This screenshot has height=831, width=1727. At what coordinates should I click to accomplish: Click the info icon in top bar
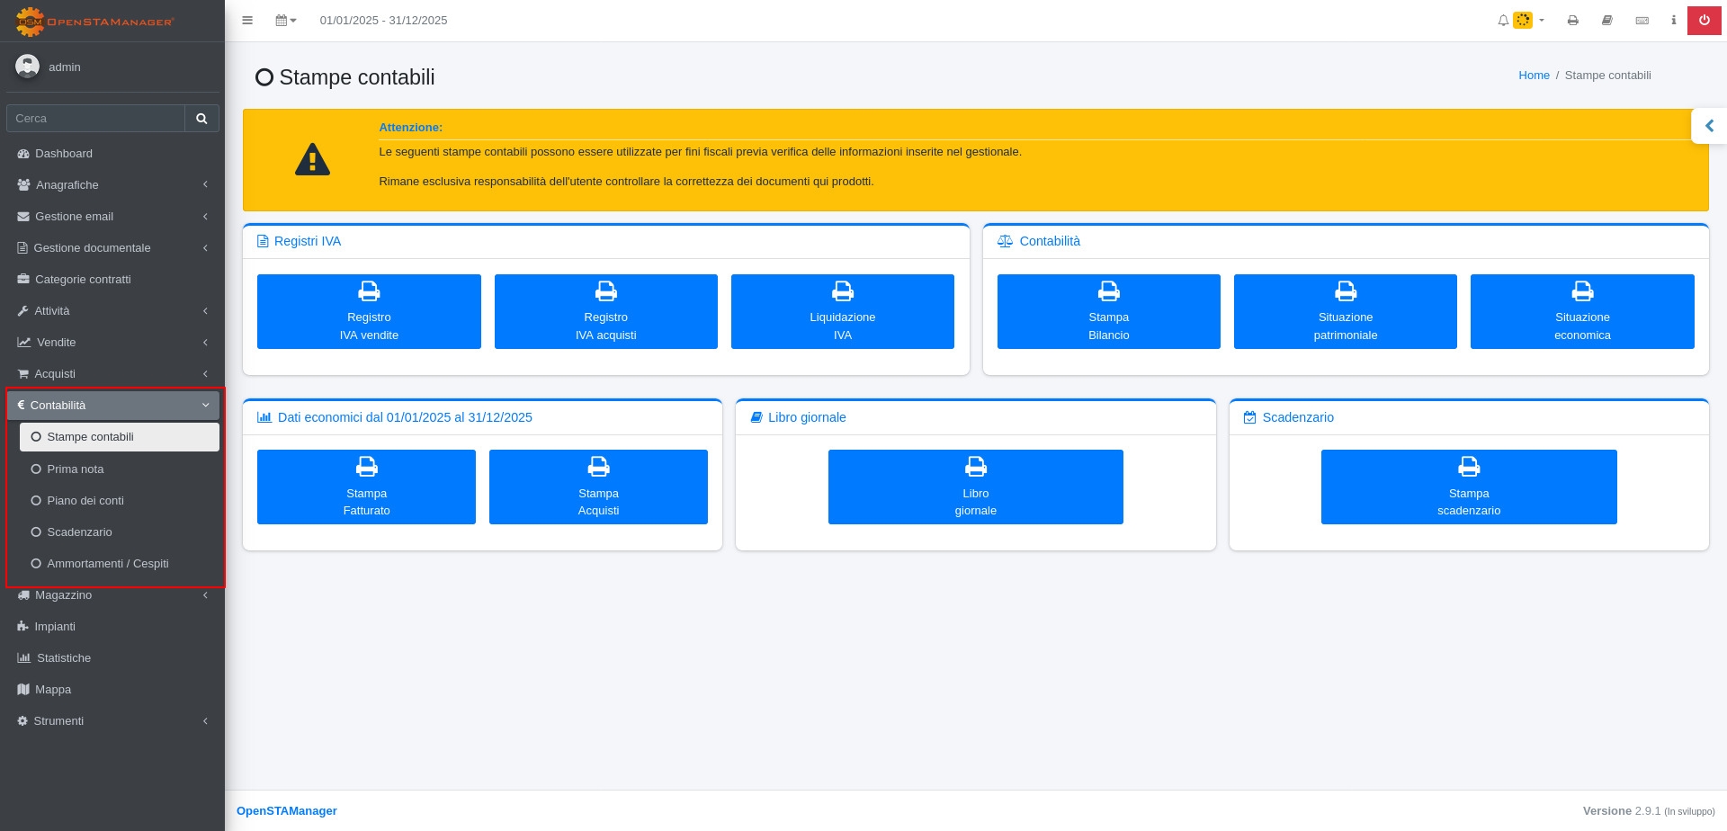(x=1673, y=21)
